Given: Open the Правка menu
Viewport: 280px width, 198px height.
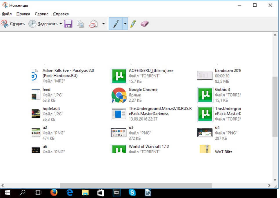Looking at the screenshot, I should point(23,14).
